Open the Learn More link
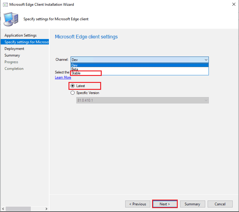This screenshot has width=239, height=212. tap(63, 77)
